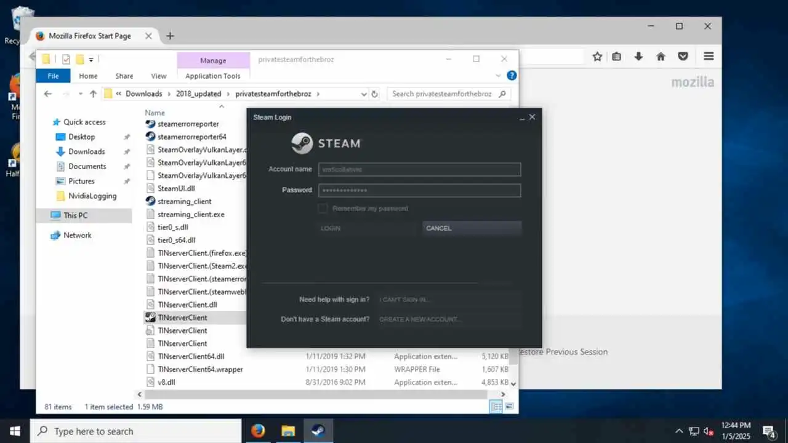Open the File menu in File Explorer

pyautogui.click(x=54, y=76)
